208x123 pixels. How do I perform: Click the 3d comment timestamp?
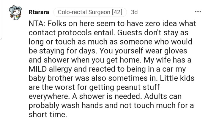134,12
